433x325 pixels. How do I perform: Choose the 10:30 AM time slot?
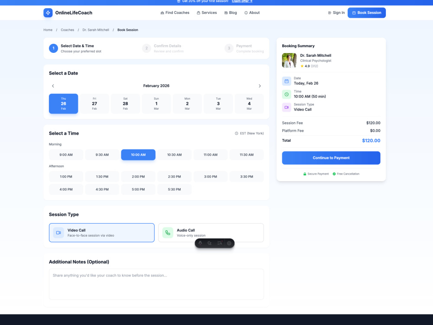174,155
